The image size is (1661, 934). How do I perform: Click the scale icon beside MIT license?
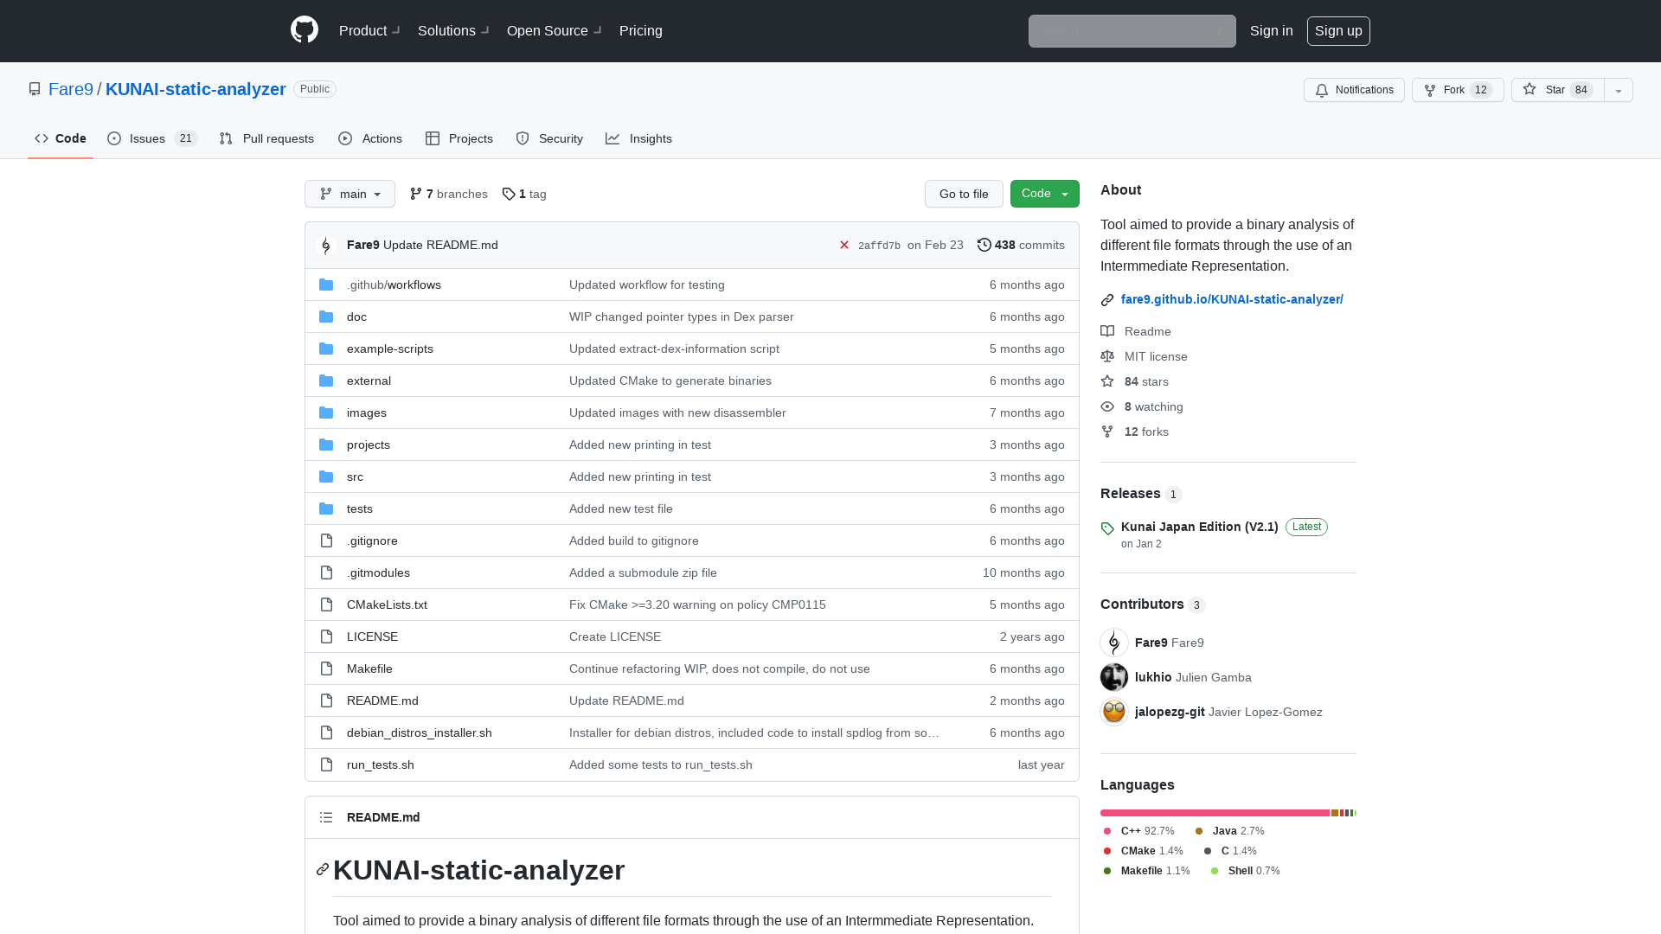[x=1107, y=356]
